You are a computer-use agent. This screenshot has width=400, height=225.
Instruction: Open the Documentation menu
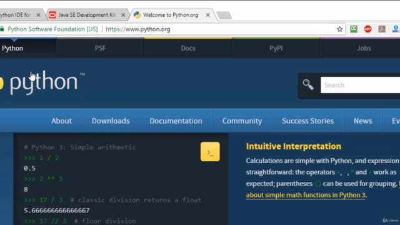click(176, 121)
